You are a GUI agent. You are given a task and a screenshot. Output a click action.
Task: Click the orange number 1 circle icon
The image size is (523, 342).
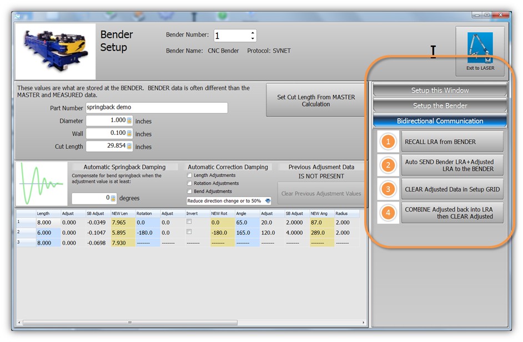click(388, 142)
